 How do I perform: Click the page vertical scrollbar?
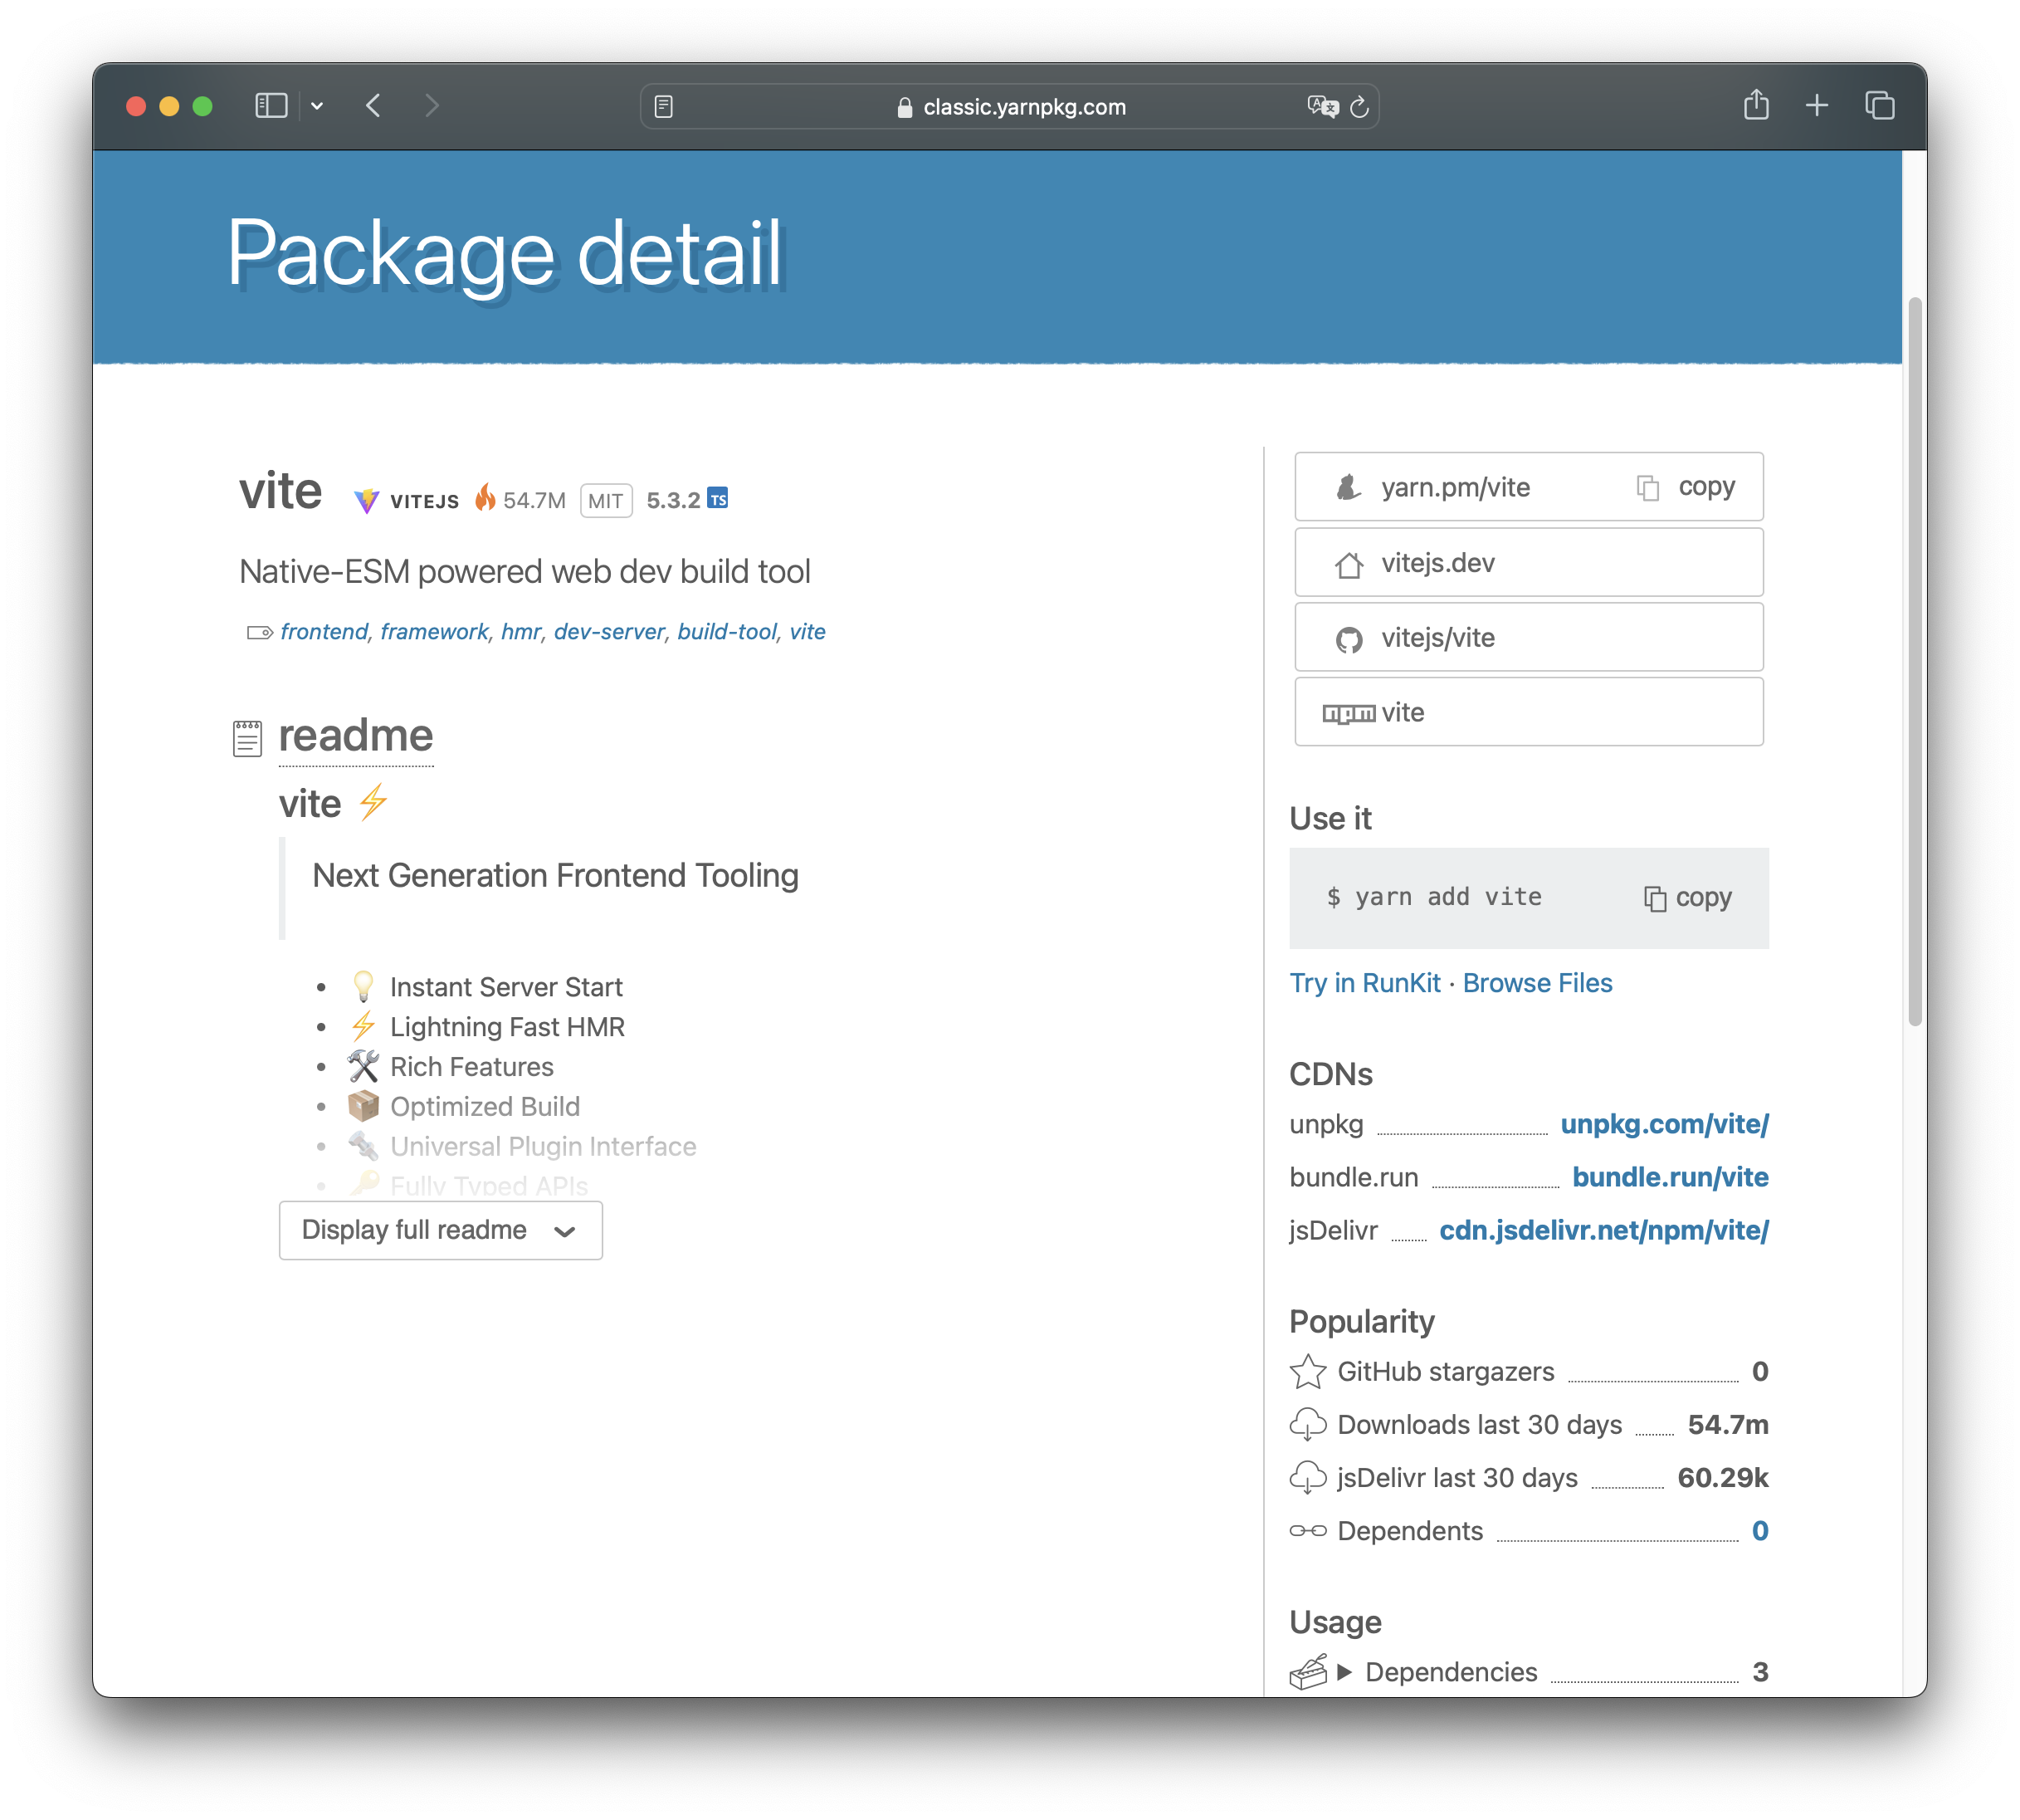coord(1914,660)
